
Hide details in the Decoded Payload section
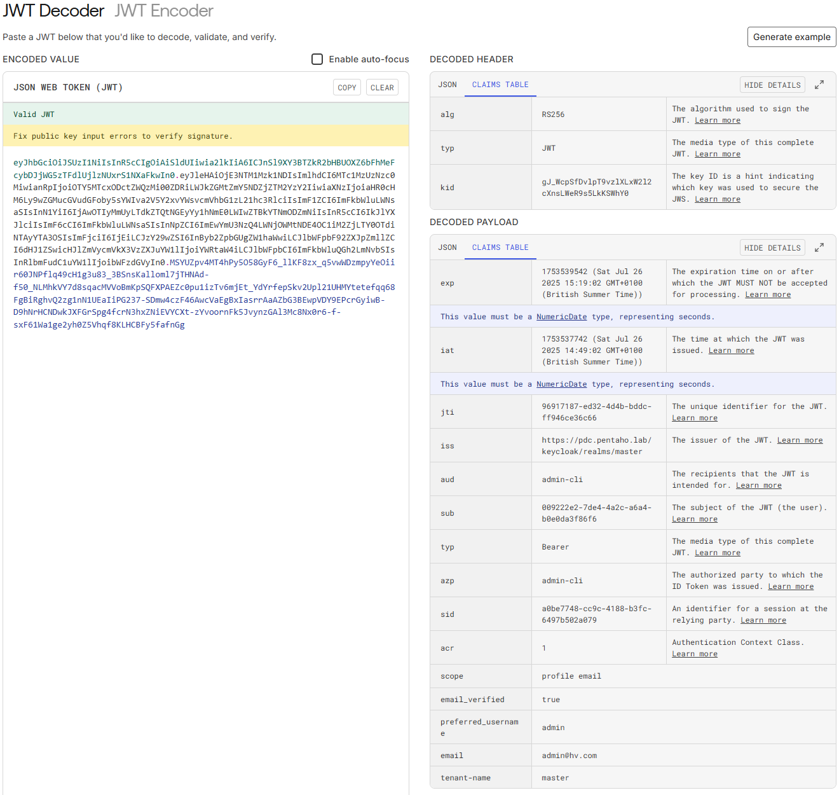click(772, 248)
